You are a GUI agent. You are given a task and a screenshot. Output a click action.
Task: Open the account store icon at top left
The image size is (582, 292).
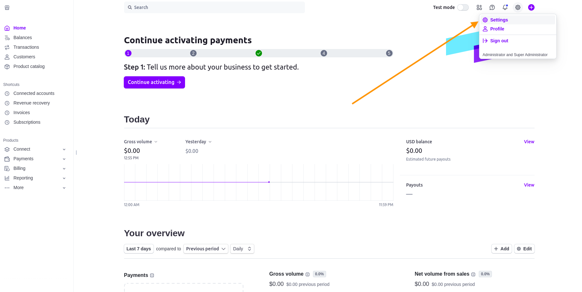pyautogui.click(x=7, y=8)
